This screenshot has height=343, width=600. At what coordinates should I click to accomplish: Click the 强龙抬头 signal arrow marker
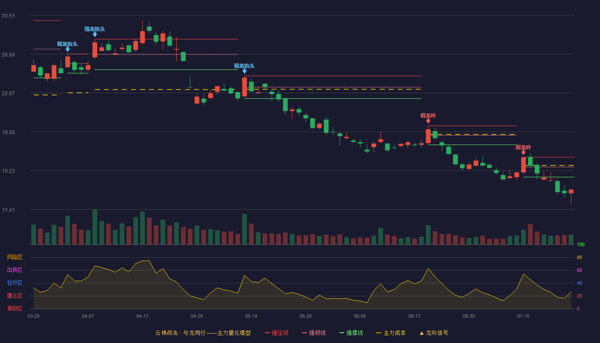(x=95, y=34)
